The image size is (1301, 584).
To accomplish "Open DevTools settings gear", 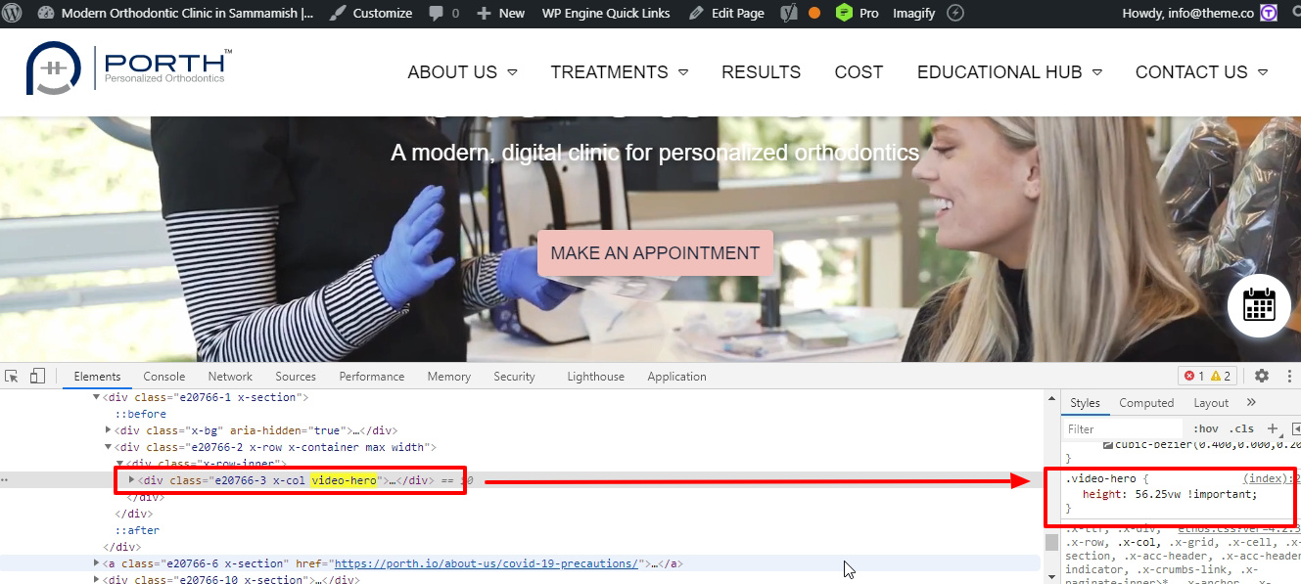I will pyautogui.click(x=1262, y=377).
